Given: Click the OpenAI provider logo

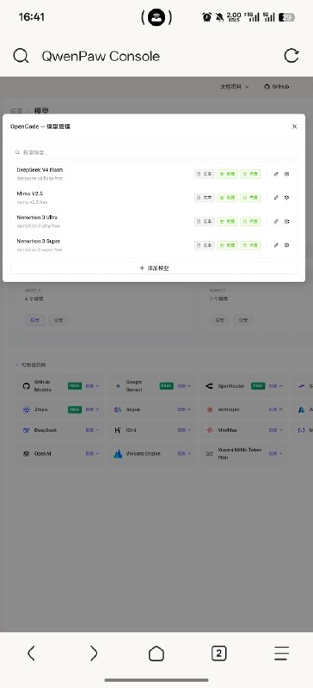Looking at the screenshot, I should 26,454.
